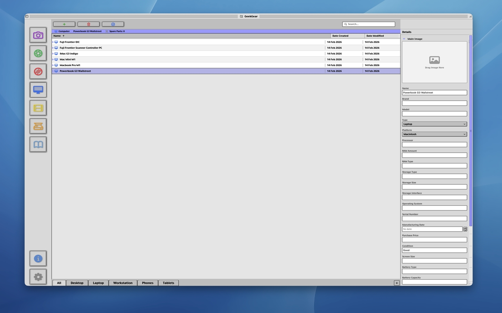Switch to the All tab

coord(59,283)
